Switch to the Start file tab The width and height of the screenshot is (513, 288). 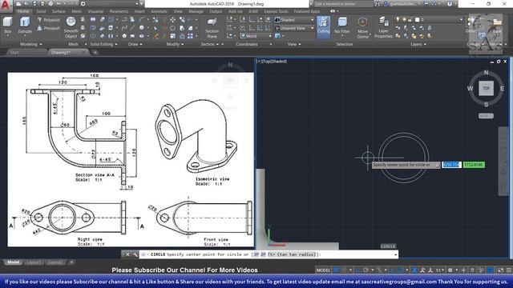(14, 53)
